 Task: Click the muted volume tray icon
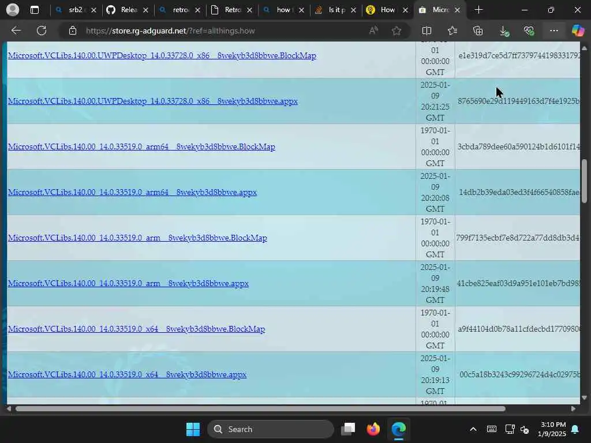pos(525,429)
